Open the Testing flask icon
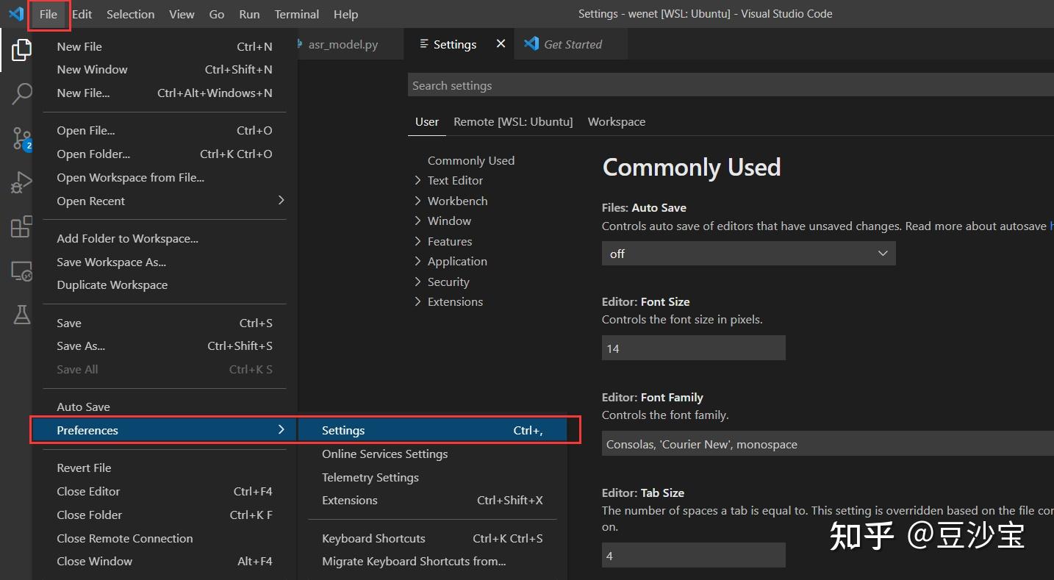 [21, 315]
